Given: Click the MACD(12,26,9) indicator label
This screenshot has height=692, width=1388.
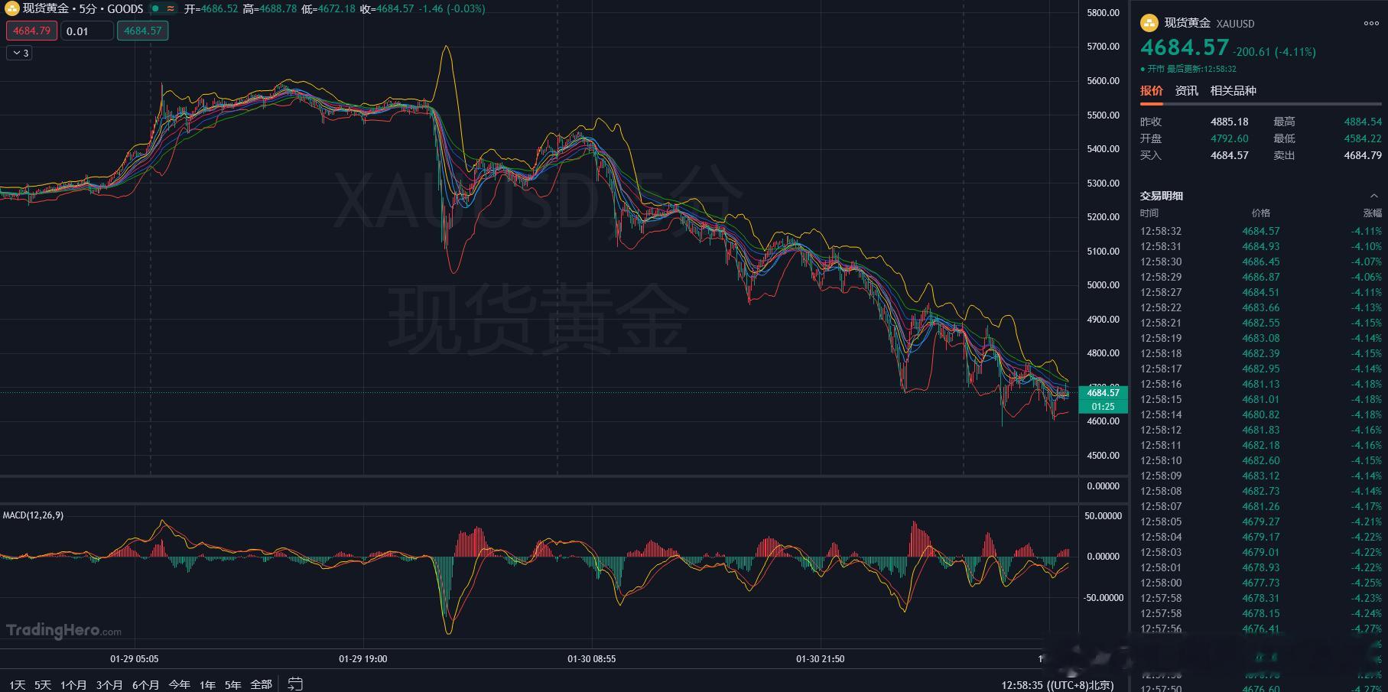Looking at the screenshot, I should (x=34, y=515).
